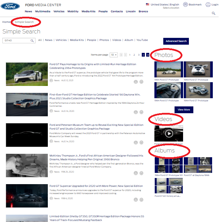Viewport: 221px width, 222px height.
Task: Click the first-page double arrow in pagination
Action: pyautogui.click(x=121, y=55)
